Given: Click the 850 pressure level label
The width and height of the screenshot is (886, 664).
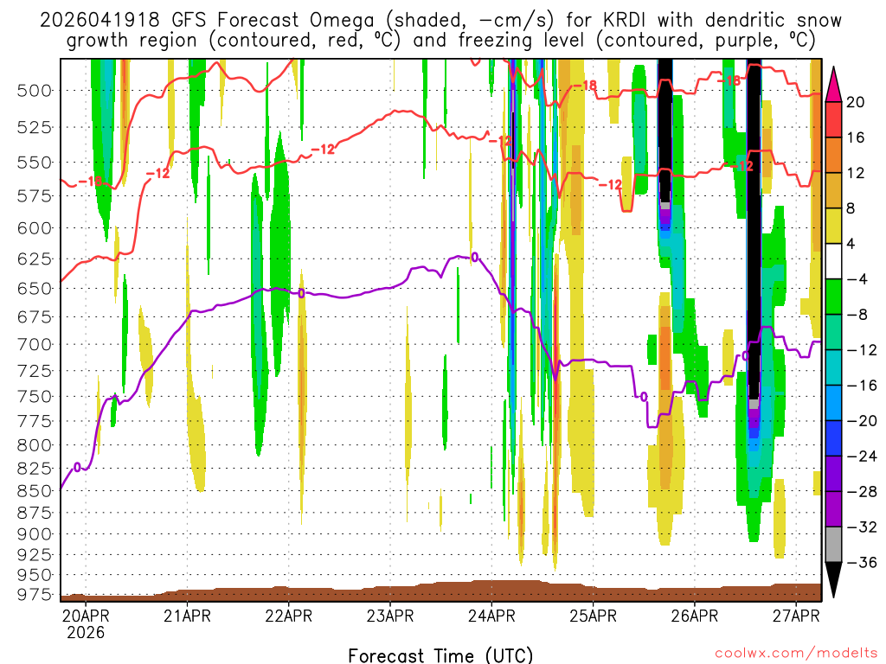Looking at the screenshot, I should [x=35, y=491].
